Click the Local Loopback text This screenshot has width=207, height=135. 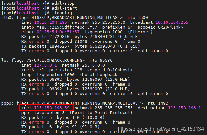pos(100,75)
